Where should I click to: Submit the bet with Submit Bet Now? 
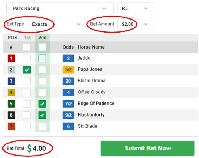coord(147,148)
